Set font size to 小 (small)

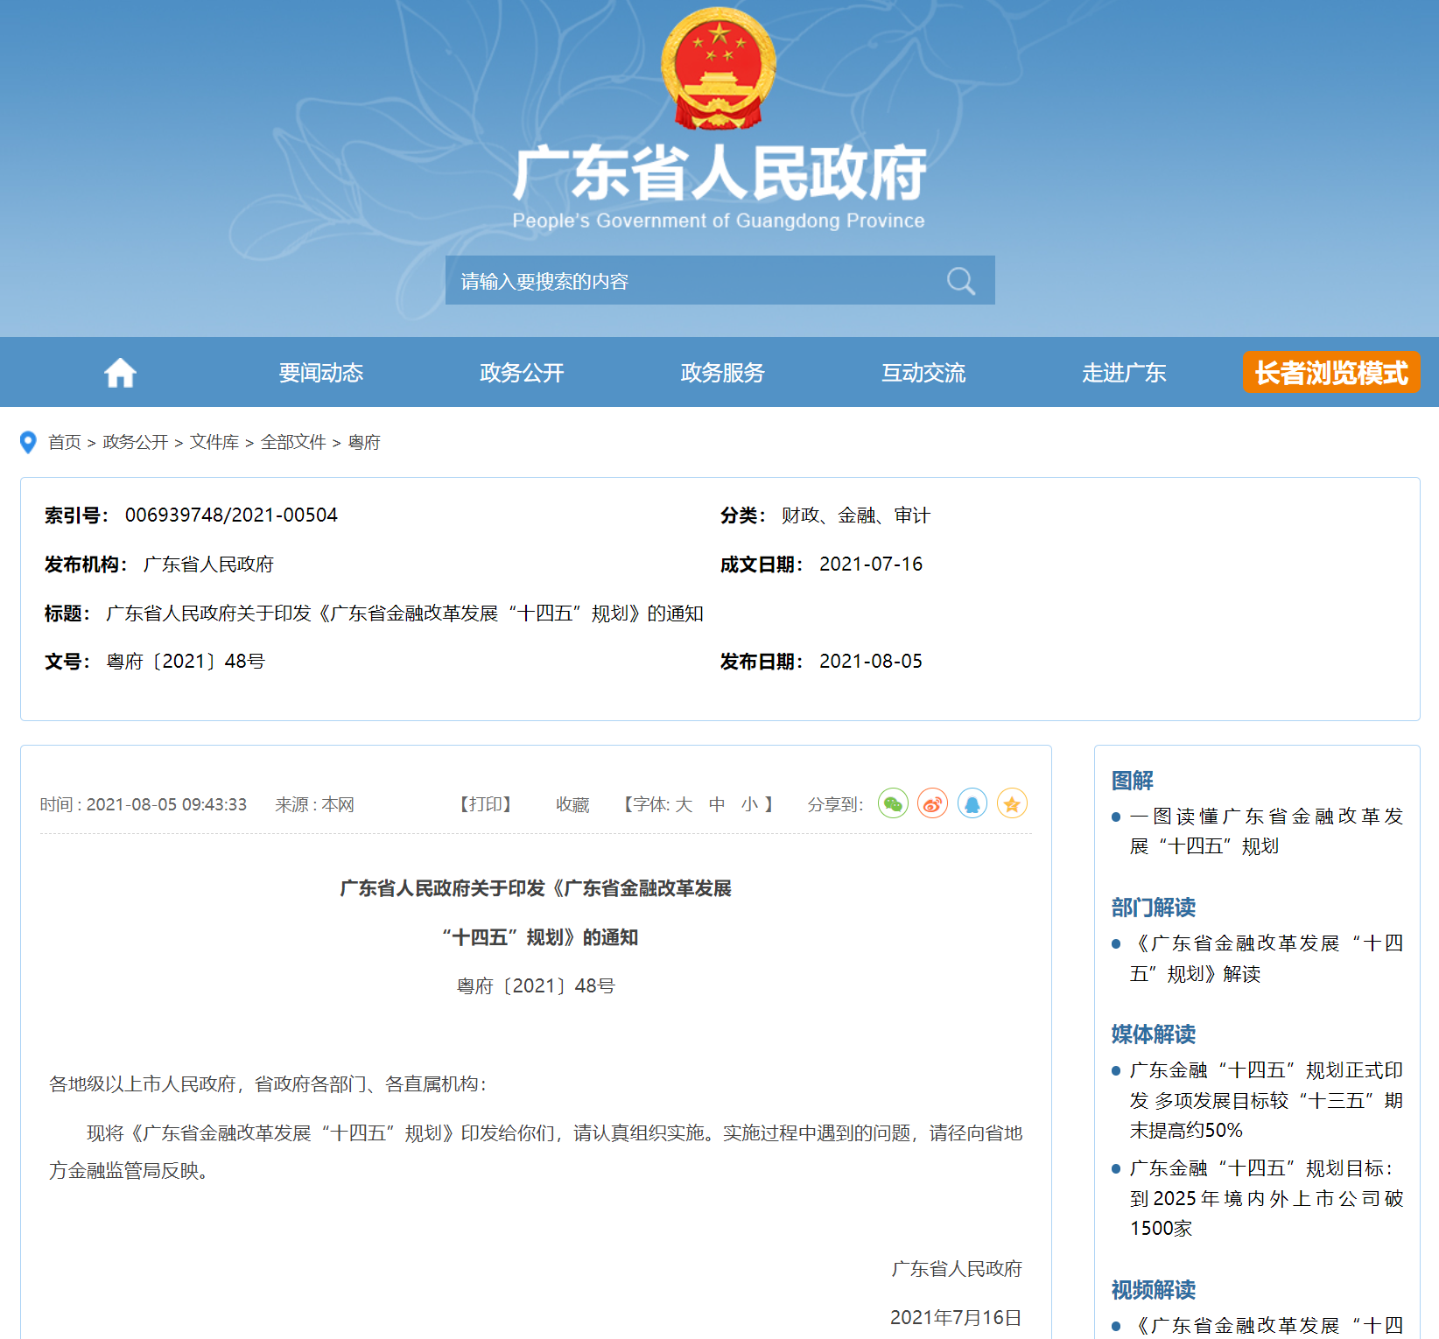(x=749, y=804)
